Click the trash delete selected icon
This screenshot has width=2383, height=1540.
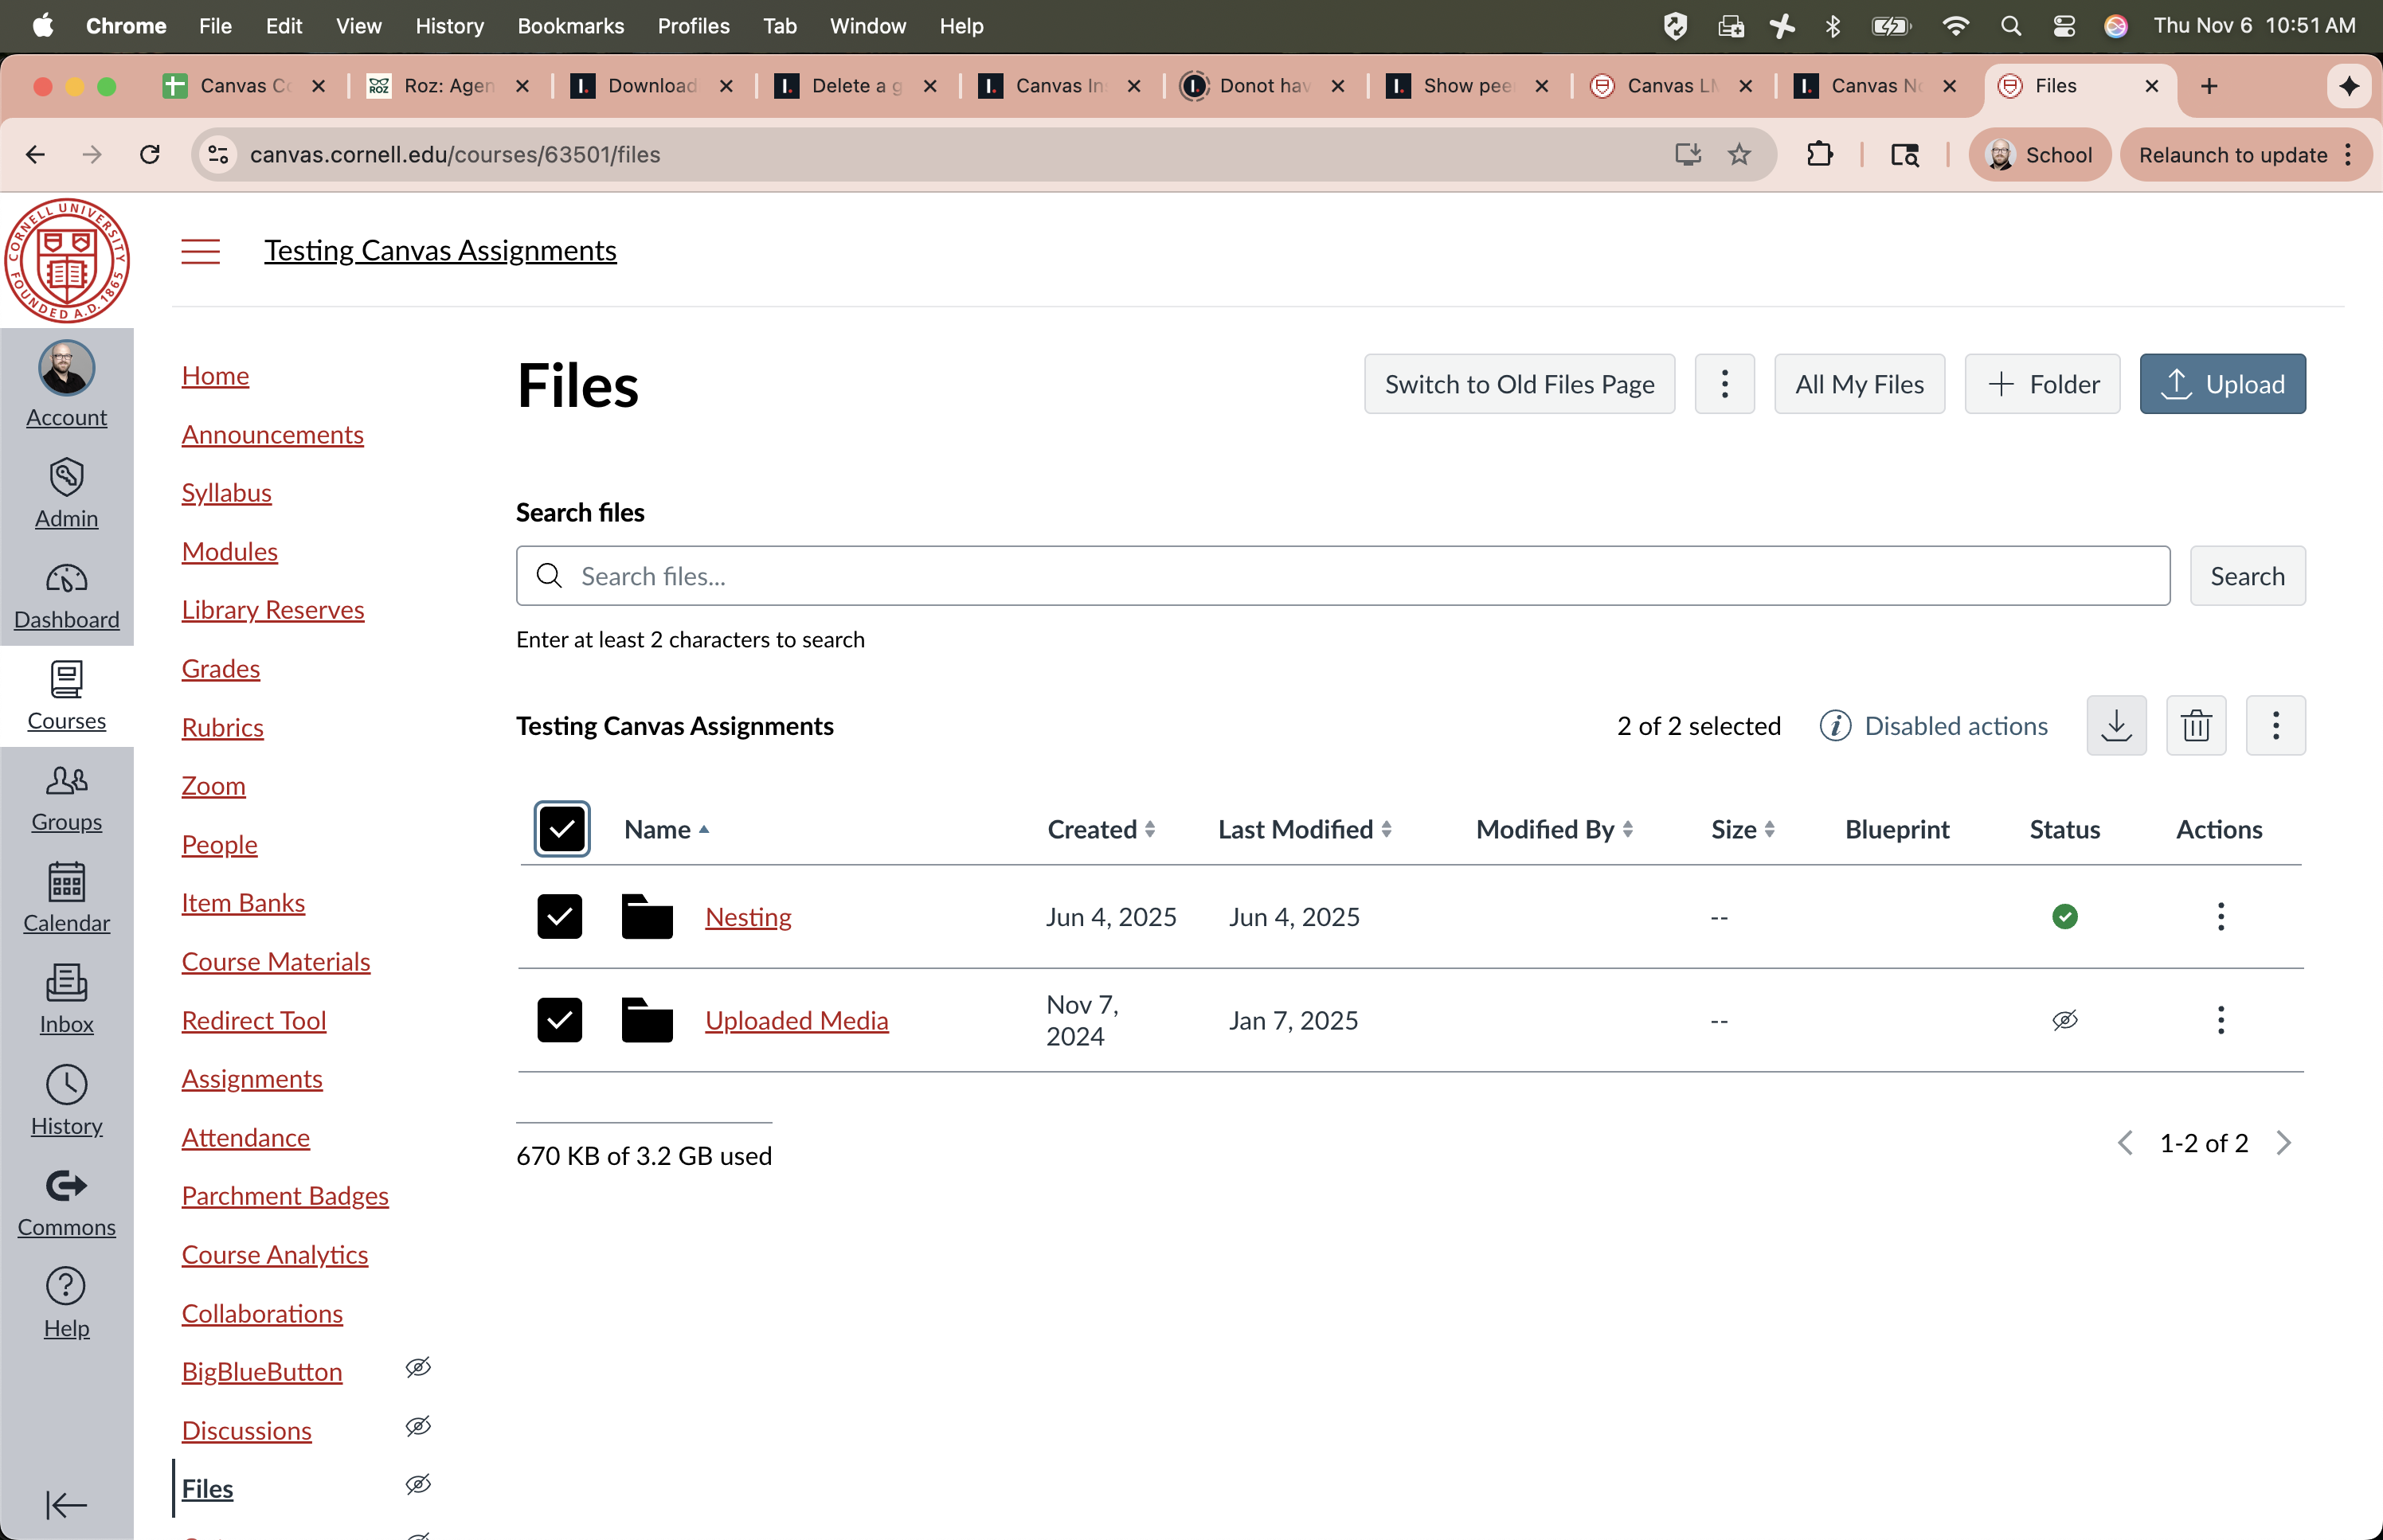point(2195,726)
